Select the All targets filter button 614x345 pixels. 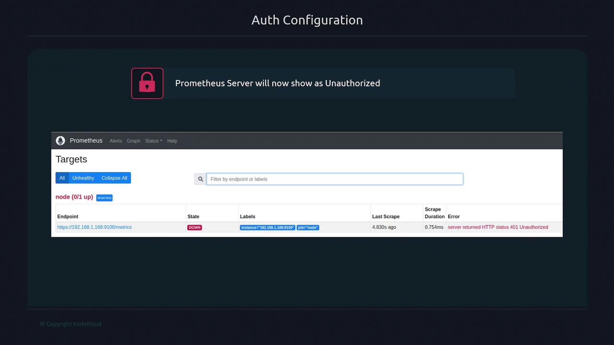click(62, 178)
